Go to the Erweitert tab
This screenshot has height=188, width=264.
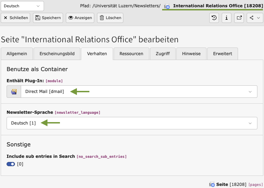[x=222, y=54]
